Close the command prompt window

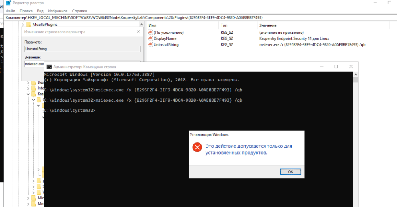(351, 67)
